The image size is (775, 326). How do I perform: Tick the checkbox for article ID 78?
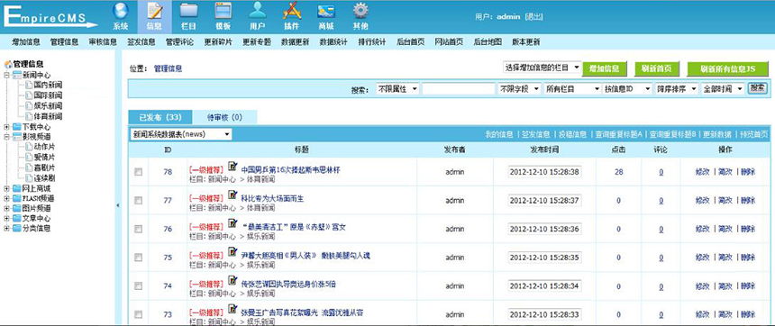[x=139, y=172]
